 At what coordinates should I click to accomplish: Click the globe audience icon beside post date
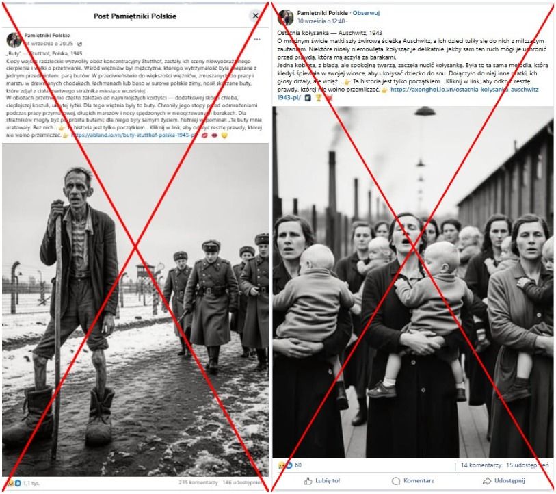79,44
